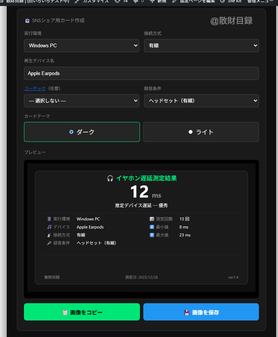Click the green 画像をコピー button
The image size is (278, 337).
[x=82, y=312]
